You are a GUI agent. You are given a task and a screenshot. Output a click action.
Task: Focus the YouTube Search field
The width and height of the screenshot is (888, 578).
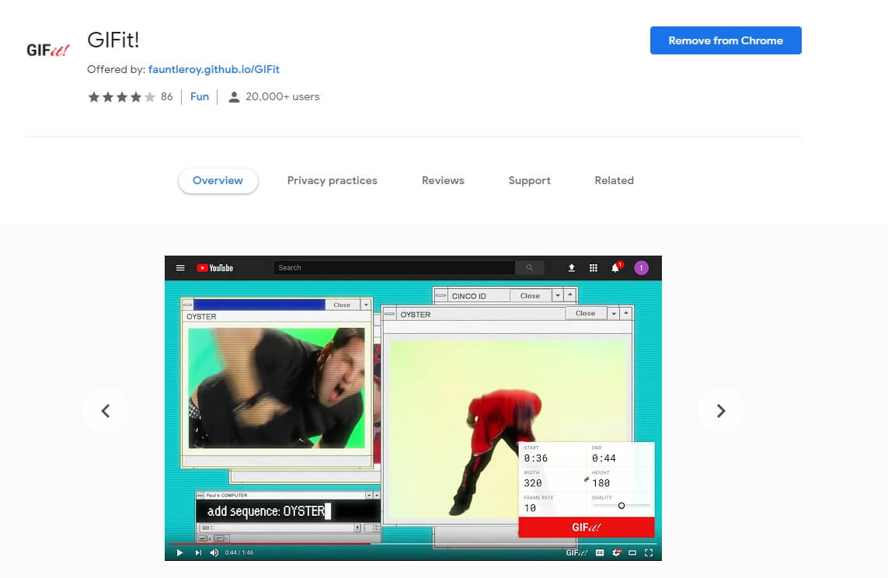point(394,268)
